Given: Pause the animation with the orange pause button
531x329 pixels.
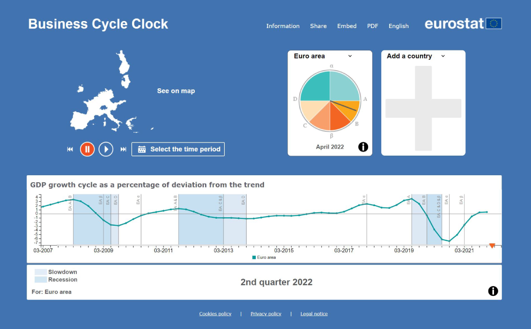Looking at the screenshot, I should click(x=87, y=149).
